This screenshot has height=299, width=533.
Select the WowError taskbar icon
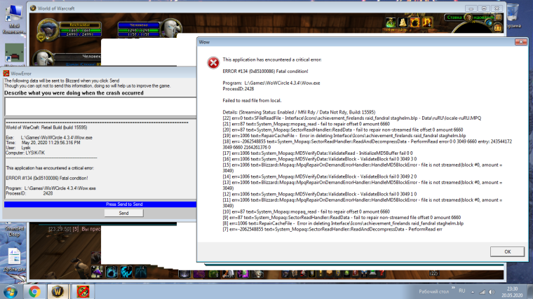pos(83,290)
